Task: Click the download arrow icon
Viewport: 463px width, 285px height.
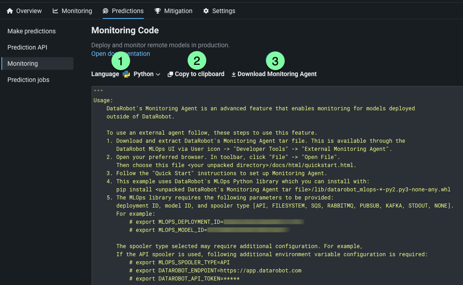Action: click(234, 74)
